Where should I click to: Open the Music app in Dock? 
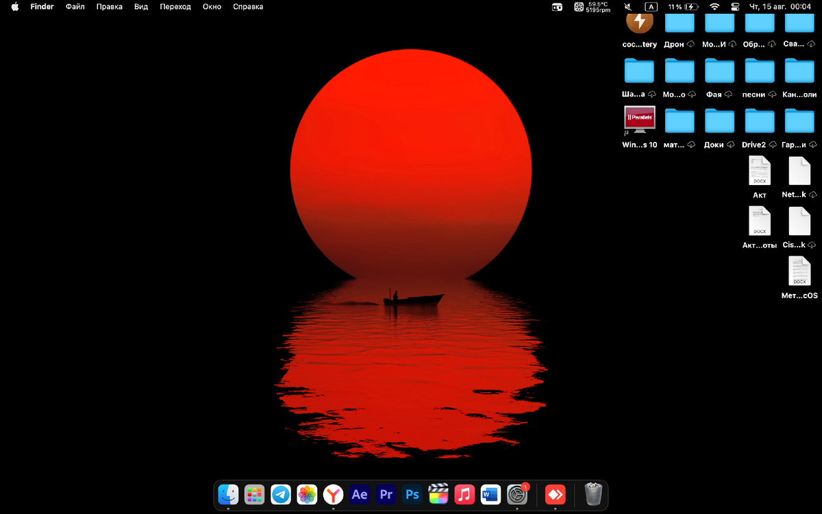pyautogui.click(x=464, y=494)
